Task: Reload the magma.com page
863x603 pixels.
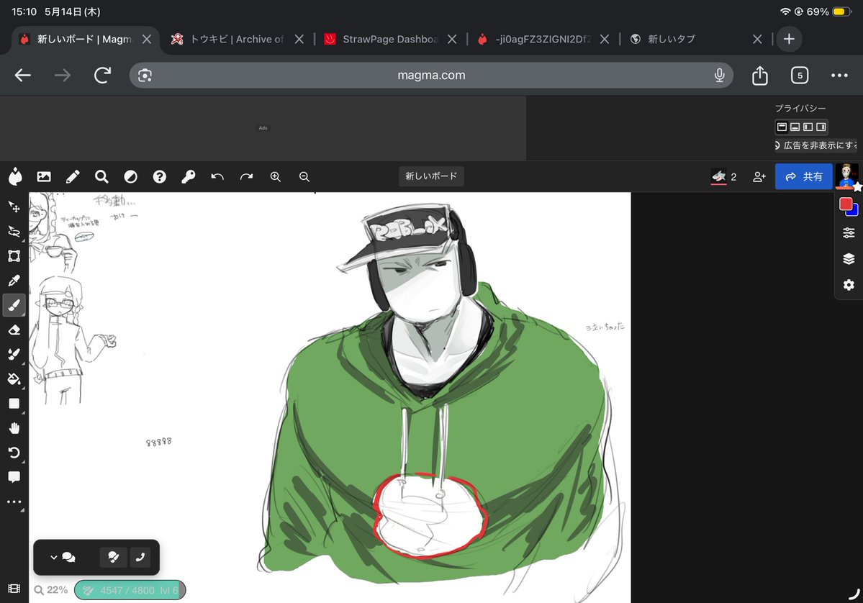Action: tap(103, 76)
